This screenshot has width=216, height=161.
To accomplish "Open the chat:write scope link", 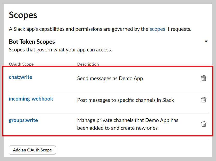I will [x=21, y=77].
